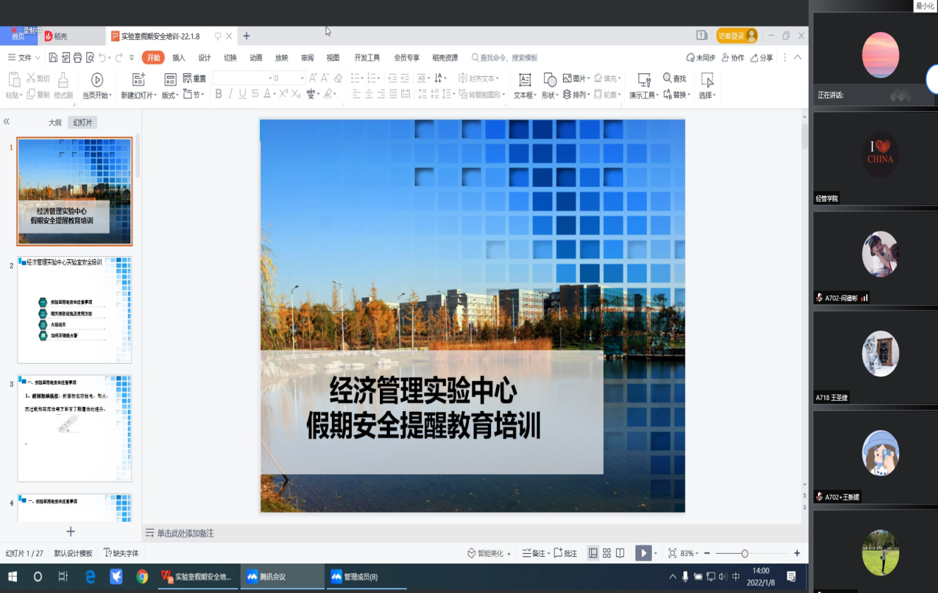Click the print icon in quick toolbar
The image size is (938, 593).
(77, 57)
